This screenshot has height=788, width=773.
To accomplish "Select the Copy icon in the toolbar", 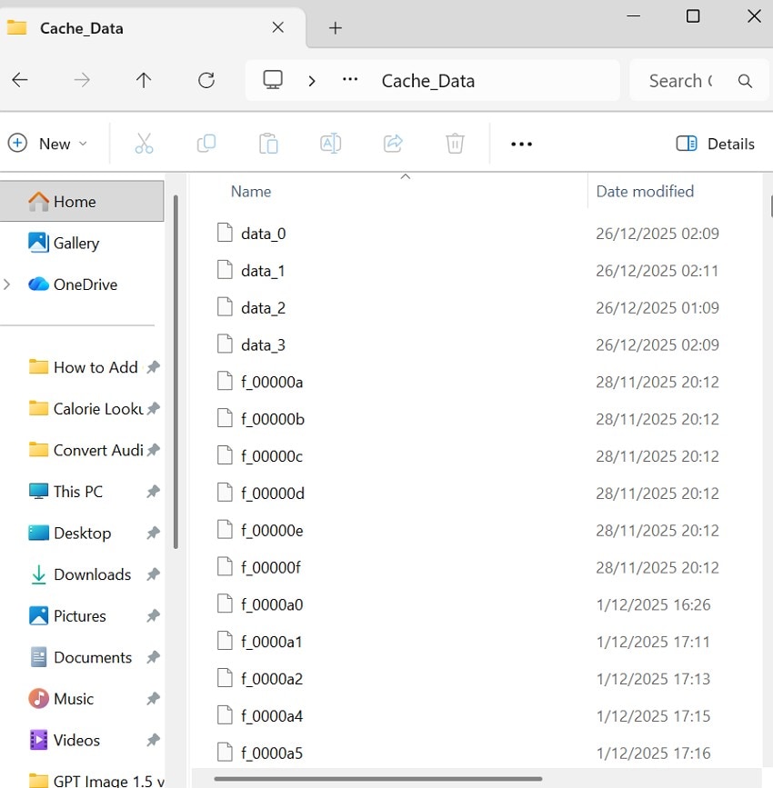I will [x=206, y=143].
